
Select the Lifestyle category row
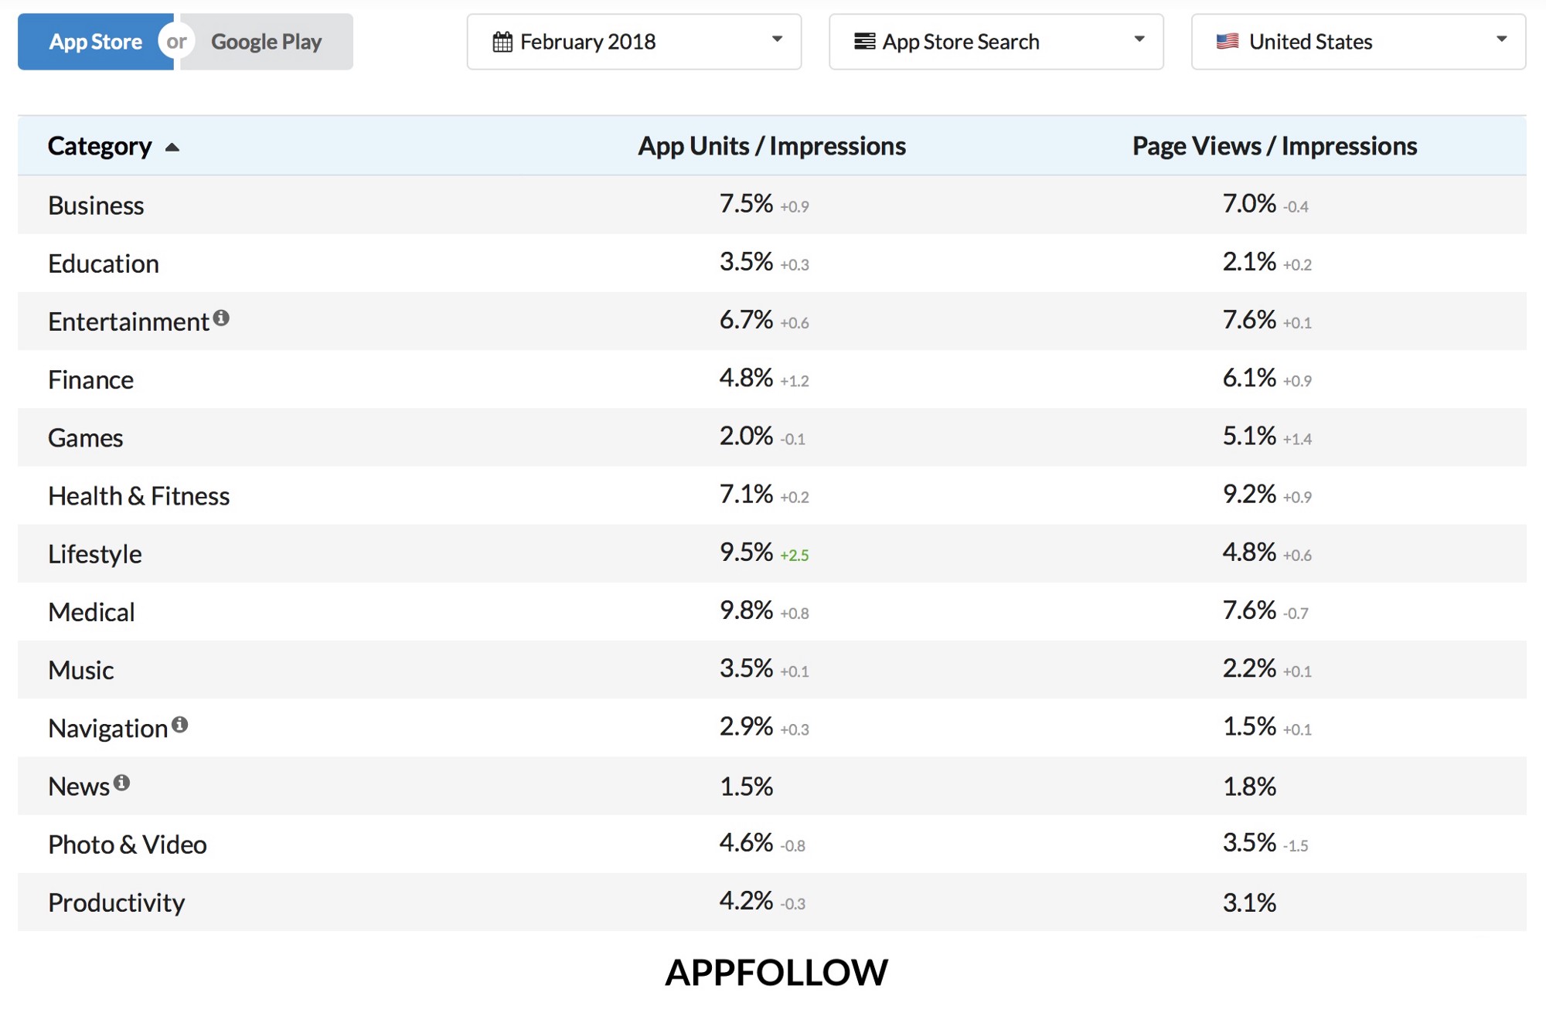pos(771,553)
